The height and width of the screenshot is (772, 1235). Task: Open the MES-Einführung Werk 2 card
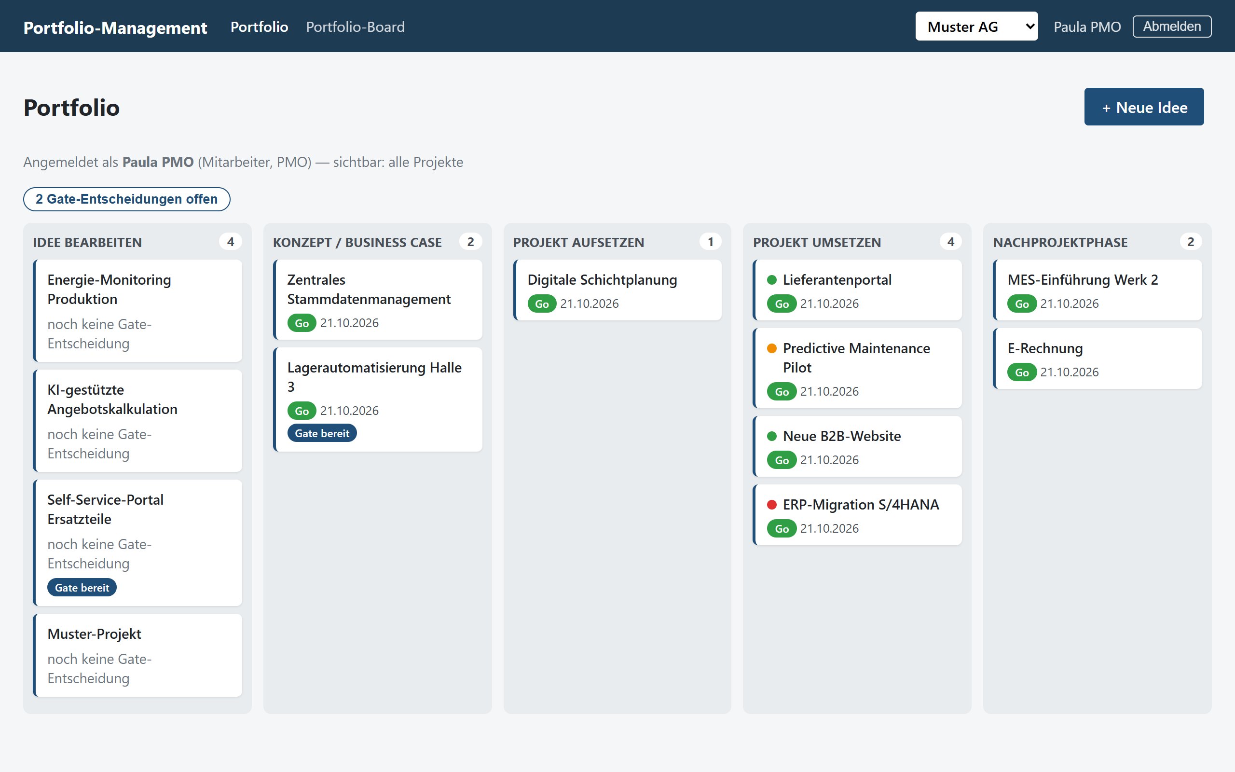click(1097, 290)
